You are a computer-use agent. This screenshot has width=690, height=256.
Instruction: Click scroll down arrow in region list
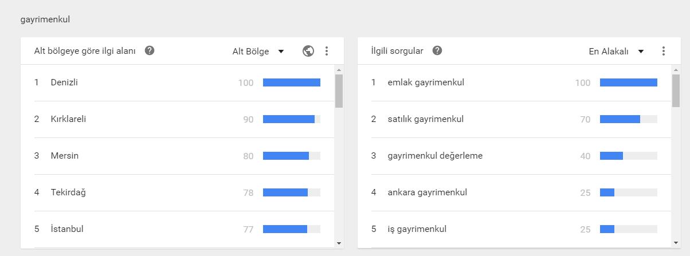point(339,243)
